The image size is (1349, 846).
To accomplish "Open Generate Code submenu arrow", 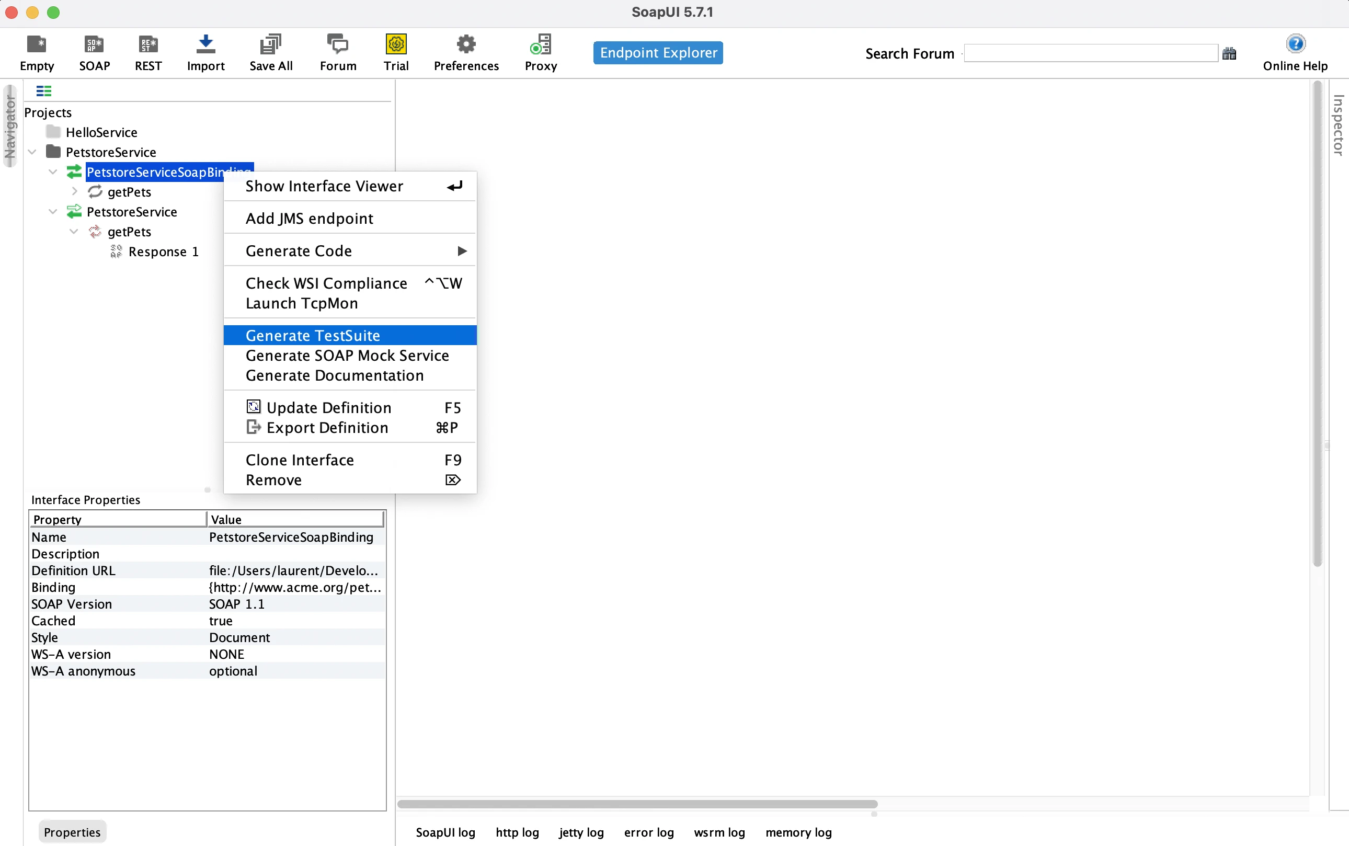I will pyautogui.click(x=462, y=250).
